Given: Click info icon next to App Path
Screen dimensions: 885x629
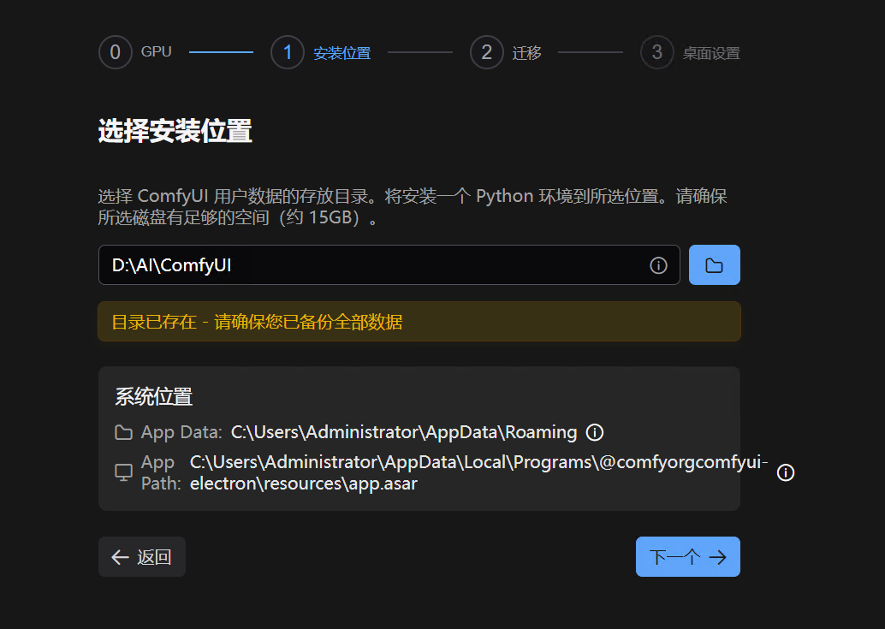Looking at the screenshot, I should [x=786, y=472].
